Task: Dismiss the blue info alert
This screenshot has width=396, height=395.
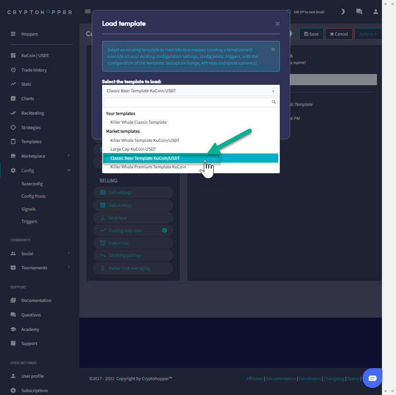Action: pyautogui.click(x=273, y=49)
